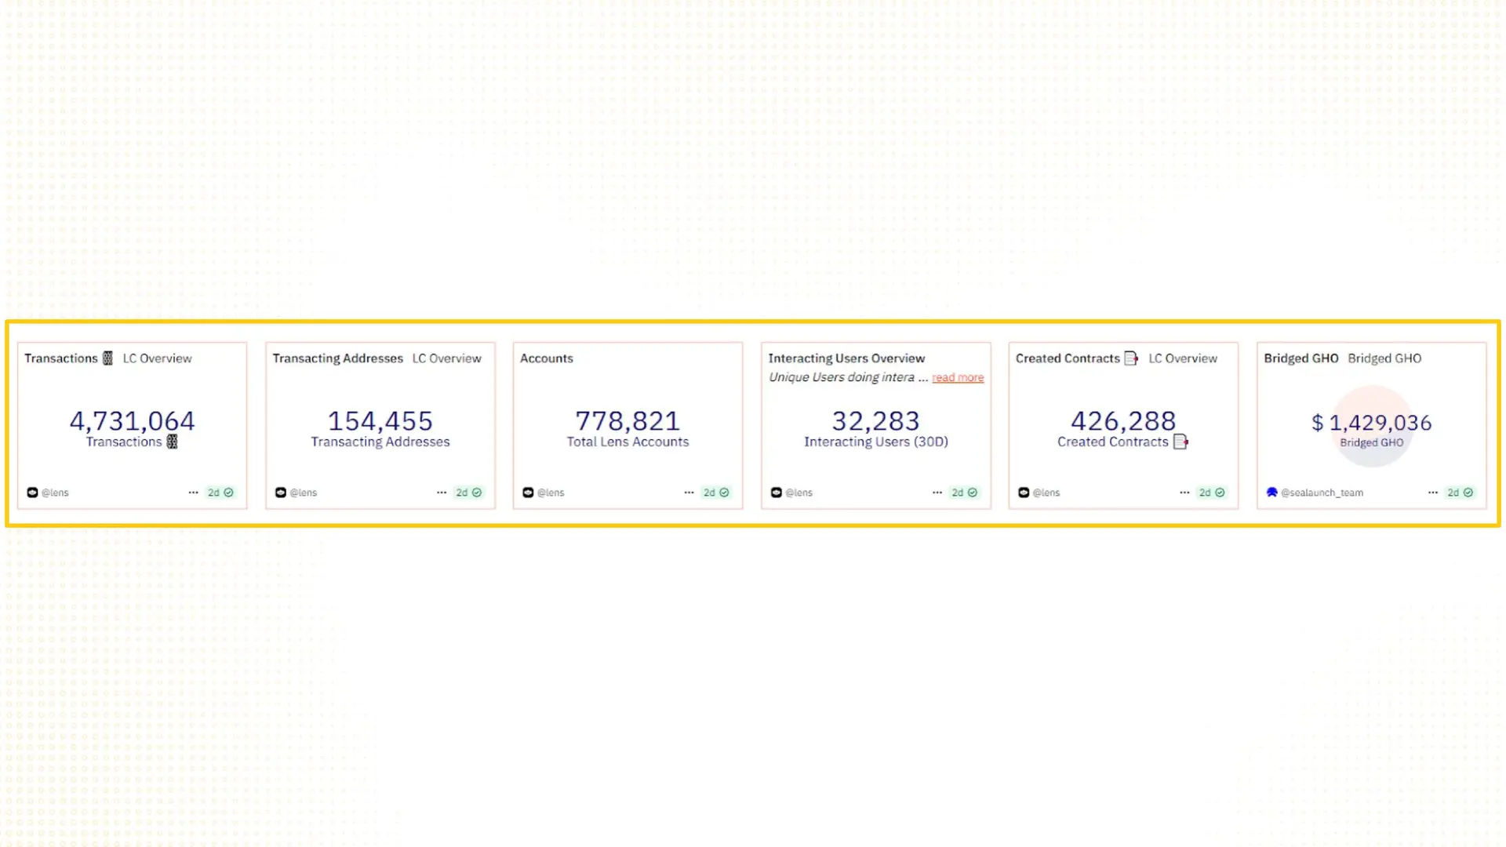1506x847 pixels.
Task: Click the sealaunch_team avatar icon
Action: click(x=1271, y=493)
